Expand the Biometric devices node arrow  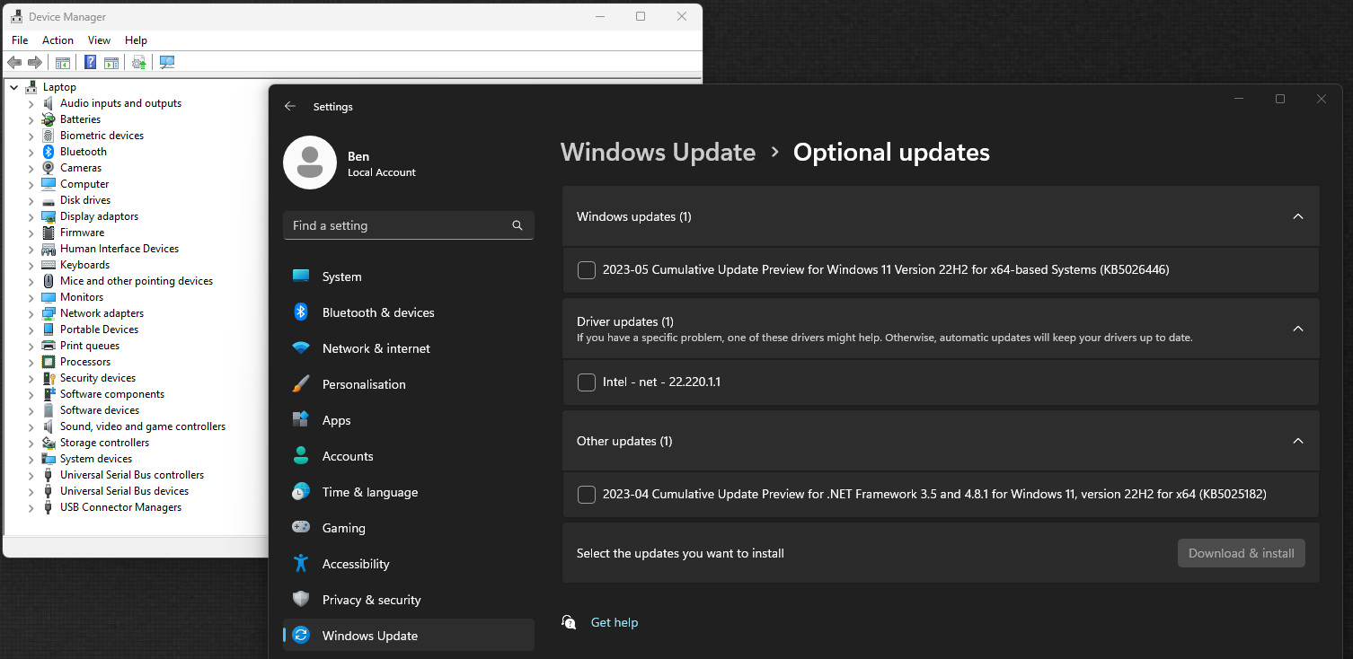tap(31, 136)
